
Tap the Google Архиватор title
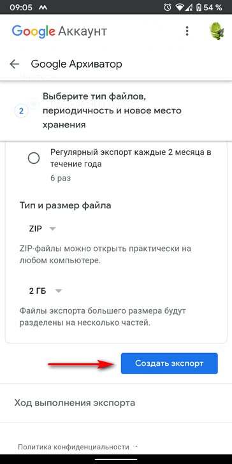point(76,64)
